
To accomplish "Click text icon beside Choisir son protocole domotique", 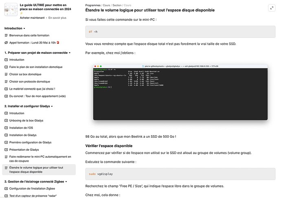I will [6, 81].
